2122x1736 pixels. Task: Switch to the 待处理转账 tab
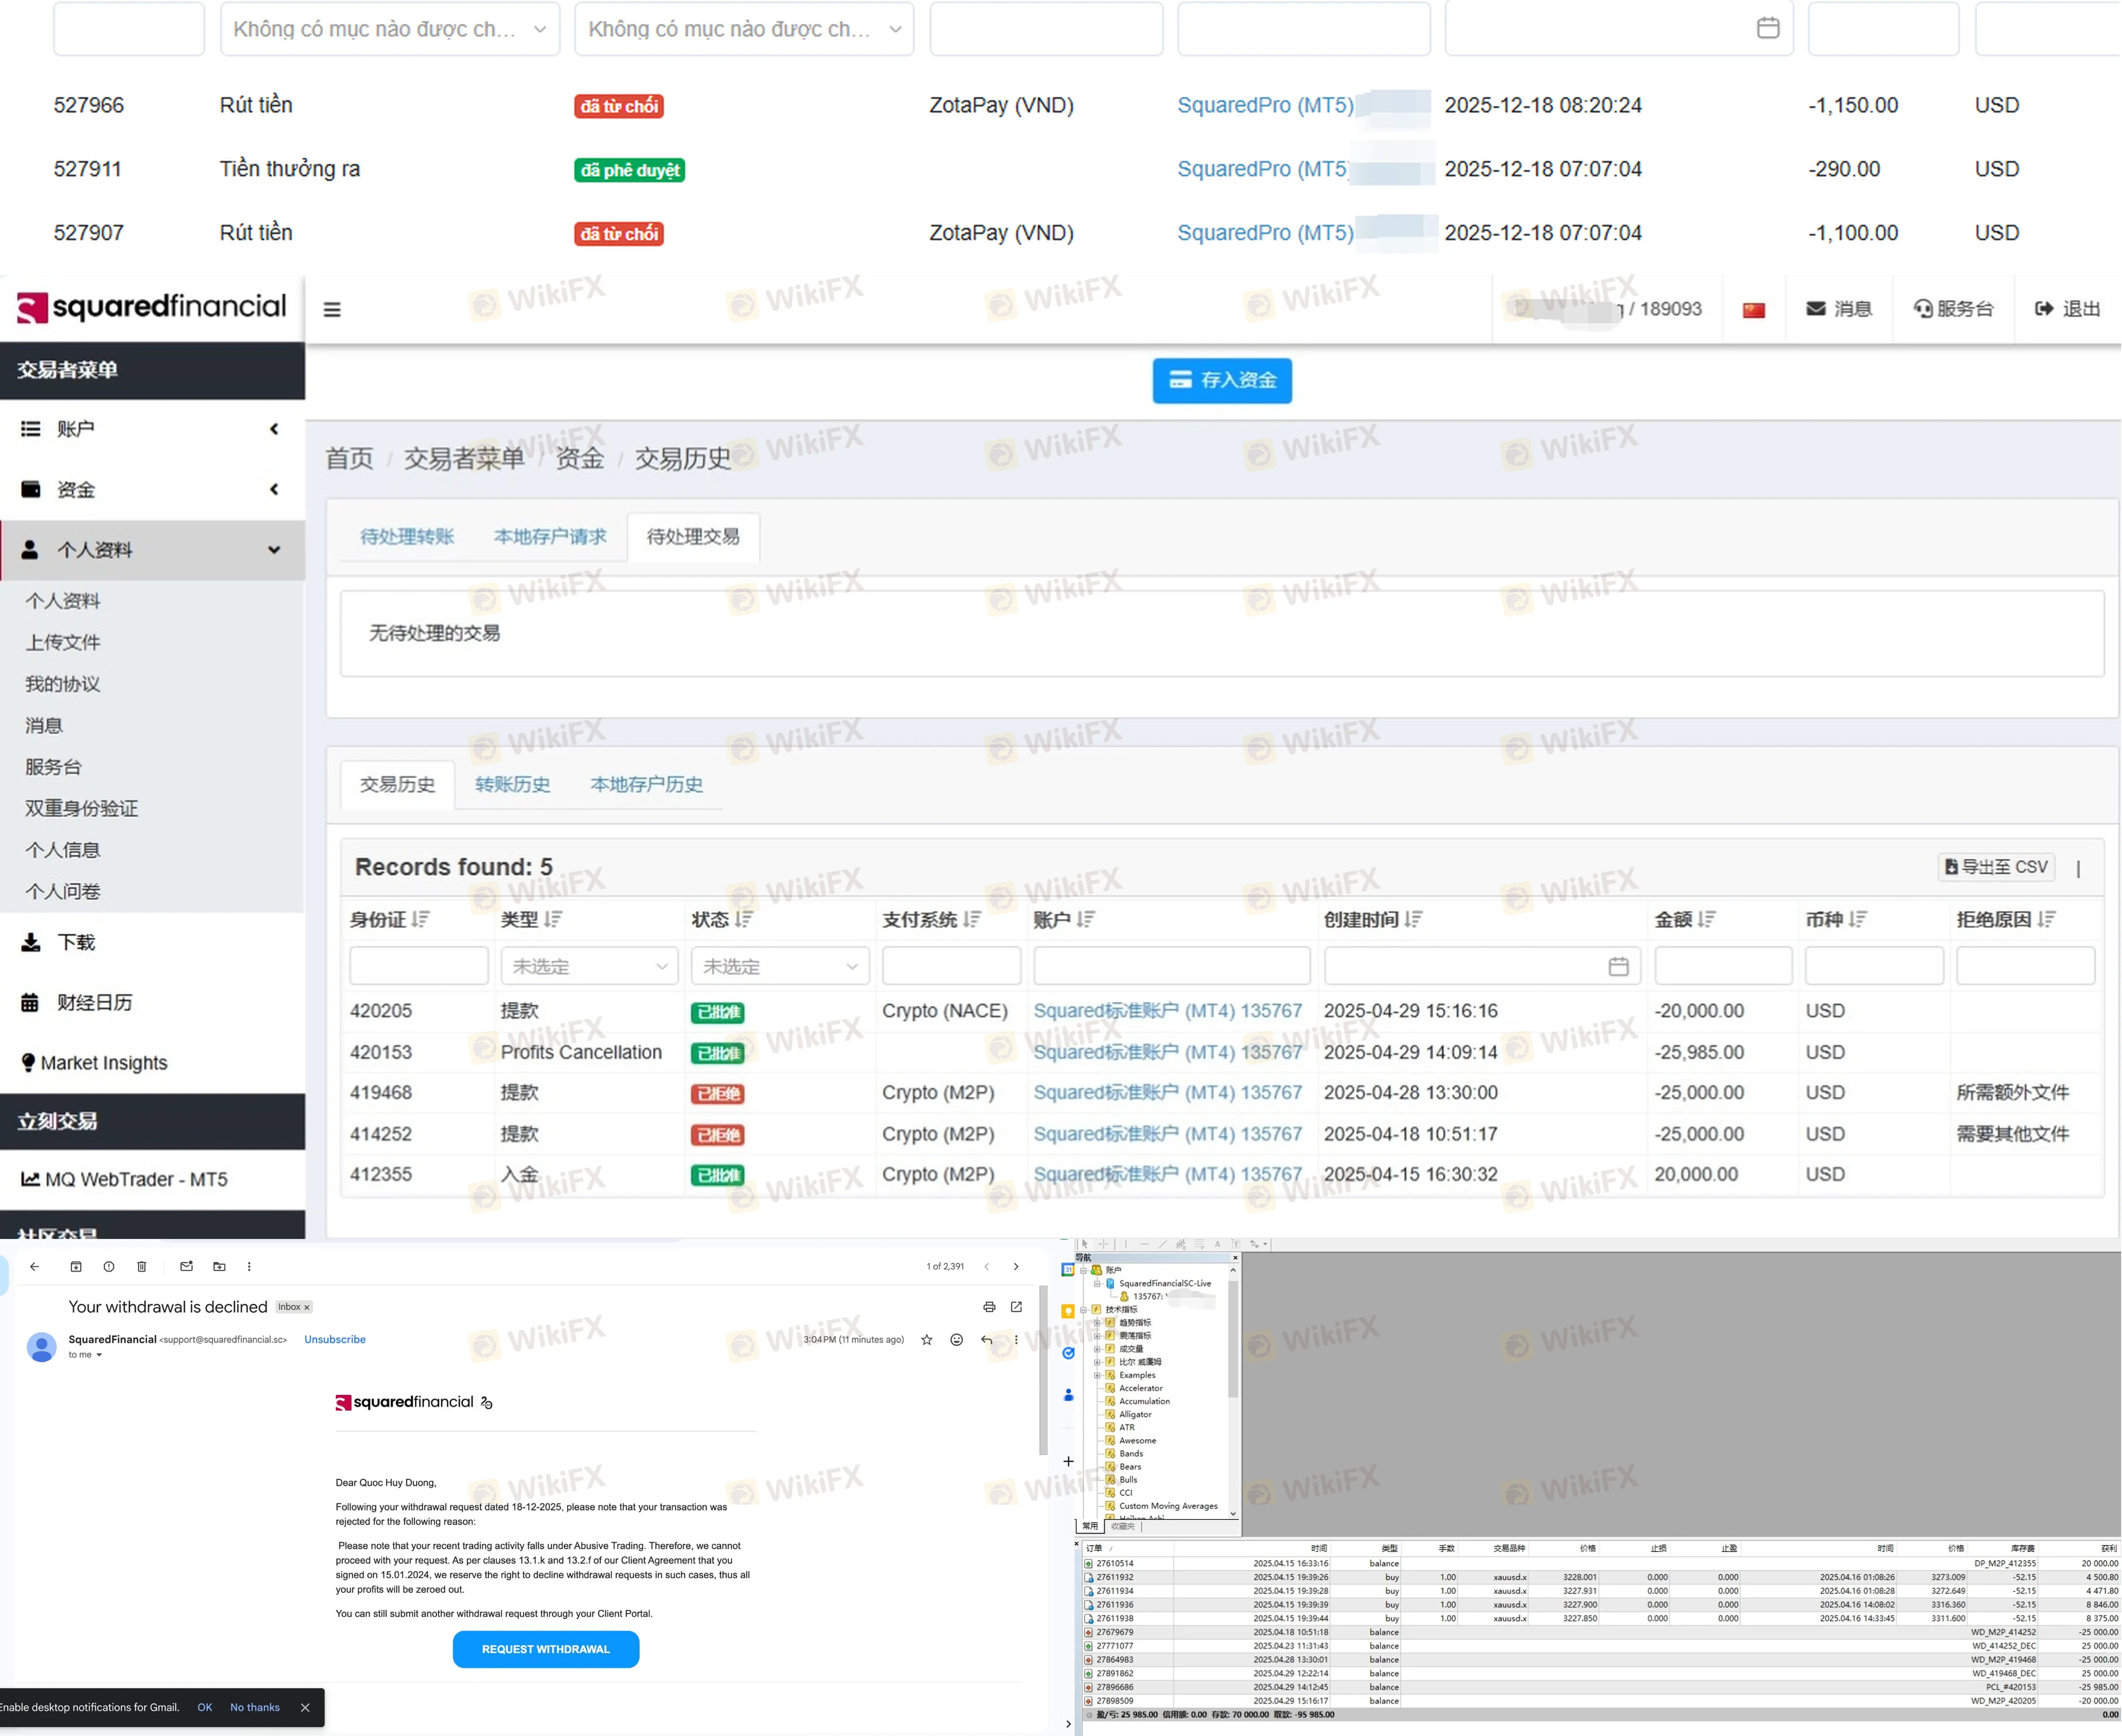[407, 537]
